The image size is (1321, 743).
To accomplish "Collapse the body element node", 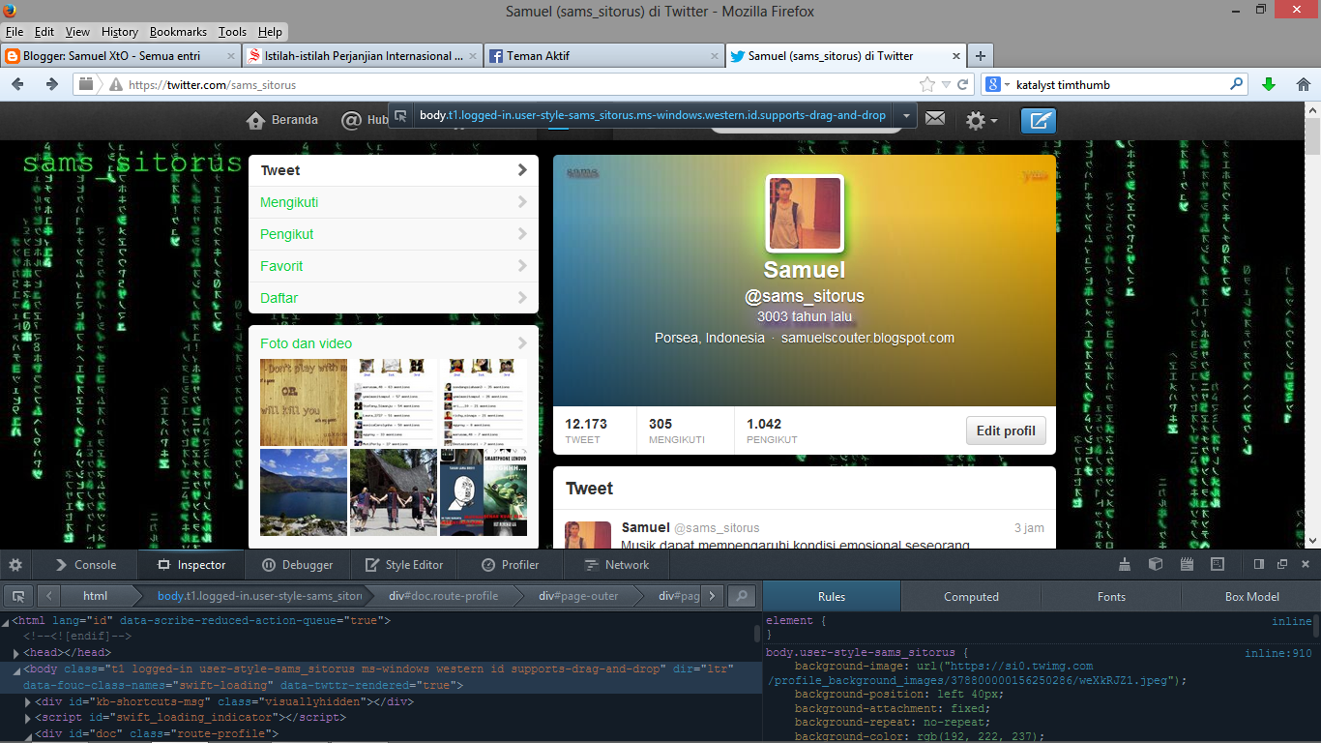I will (x=17, y=669).
